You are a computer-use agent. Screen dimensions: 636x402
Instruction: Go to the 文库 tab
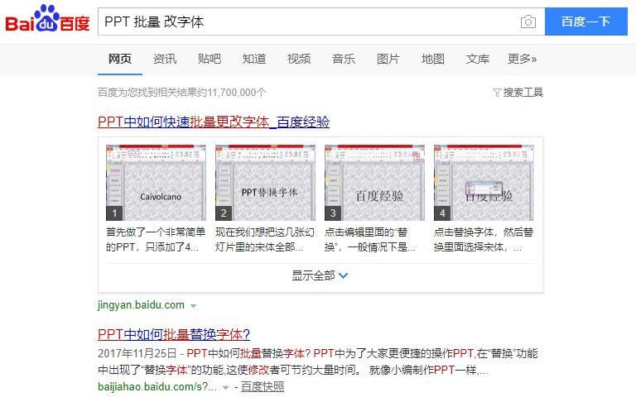(x=477, y=60)
